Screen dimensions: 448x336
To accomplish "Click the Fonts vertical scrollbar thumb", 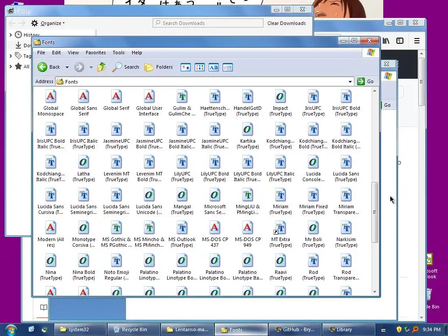I will [x=374, y=212].
